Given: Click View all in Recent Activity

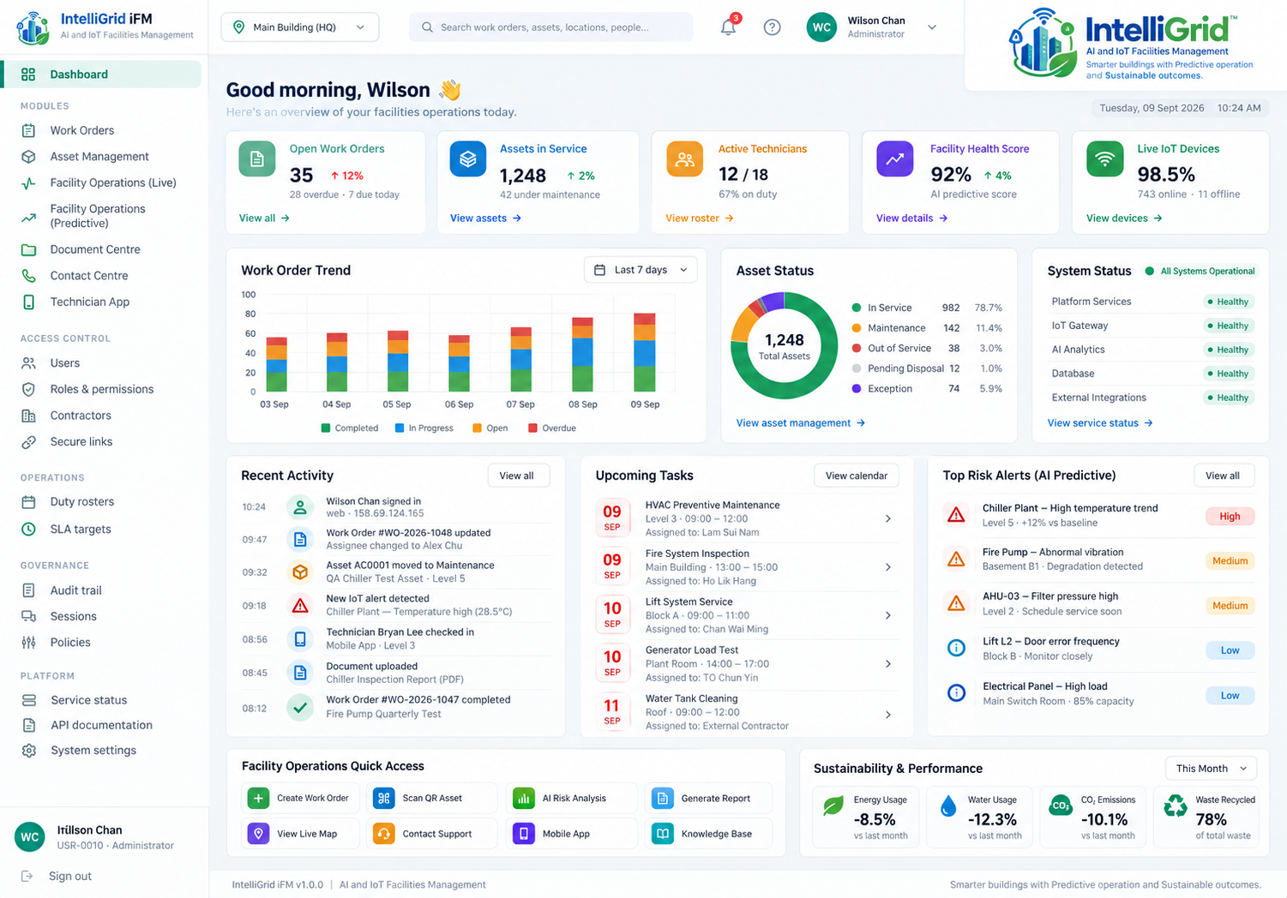Looking at the screenshot, I should [518, 476].
